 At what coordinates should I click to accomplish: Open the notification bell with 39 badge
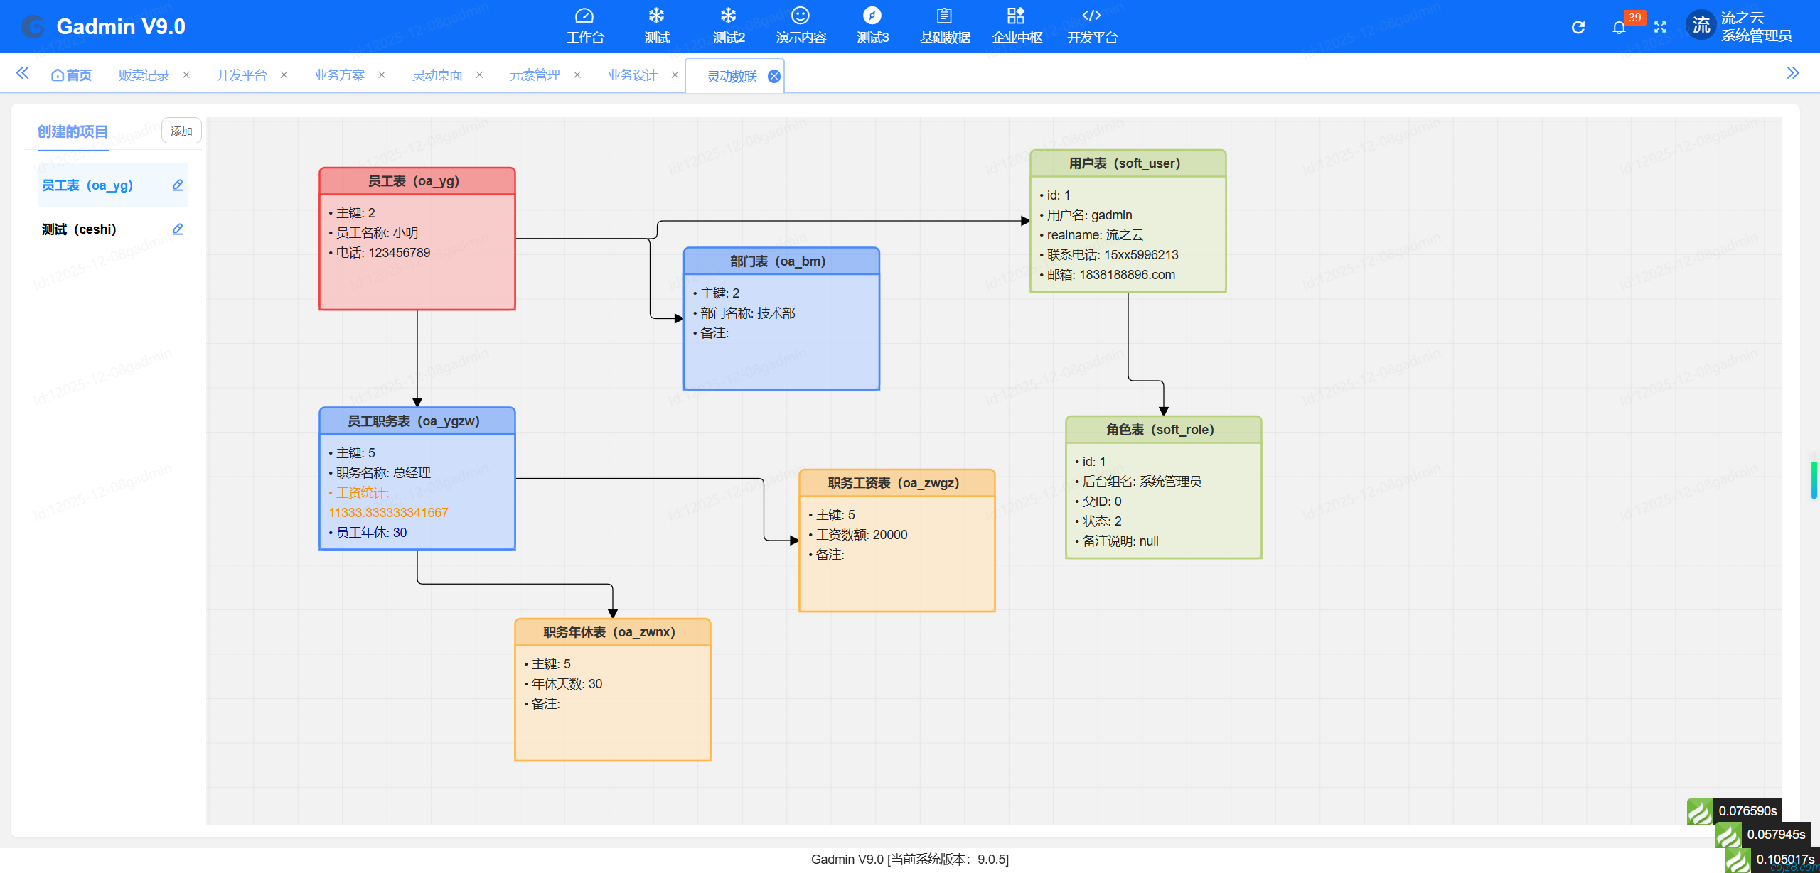pyautogui.click(x=1619, y=27)
